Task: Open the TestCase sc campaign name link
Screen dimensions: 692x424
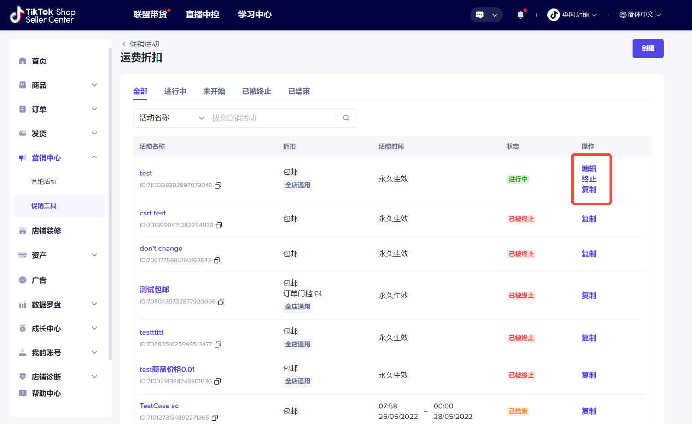Action: coord(159,406)
